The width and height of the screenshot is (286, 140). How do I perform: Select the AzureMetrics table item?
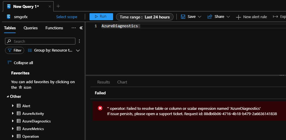click(33, 129)
